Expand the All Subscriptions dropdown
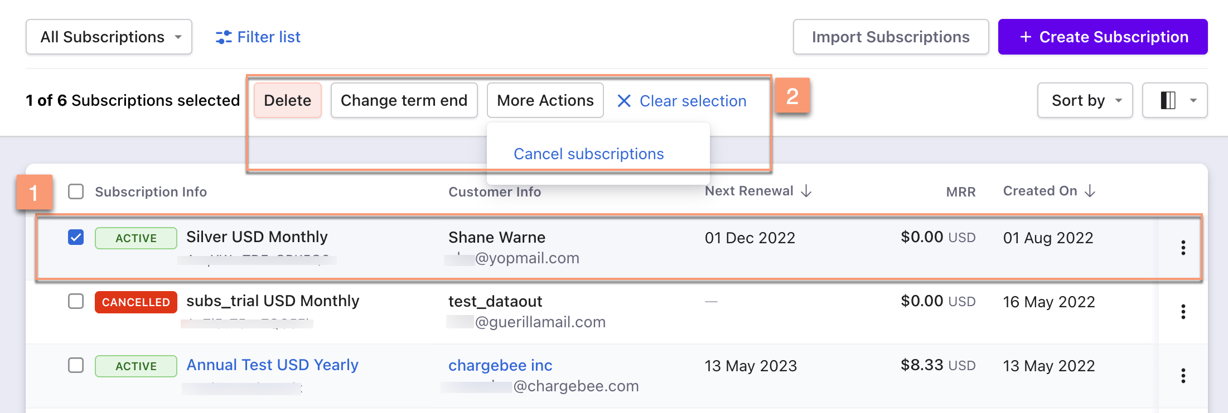The image size is (1228, 413). tap(109, 37)
